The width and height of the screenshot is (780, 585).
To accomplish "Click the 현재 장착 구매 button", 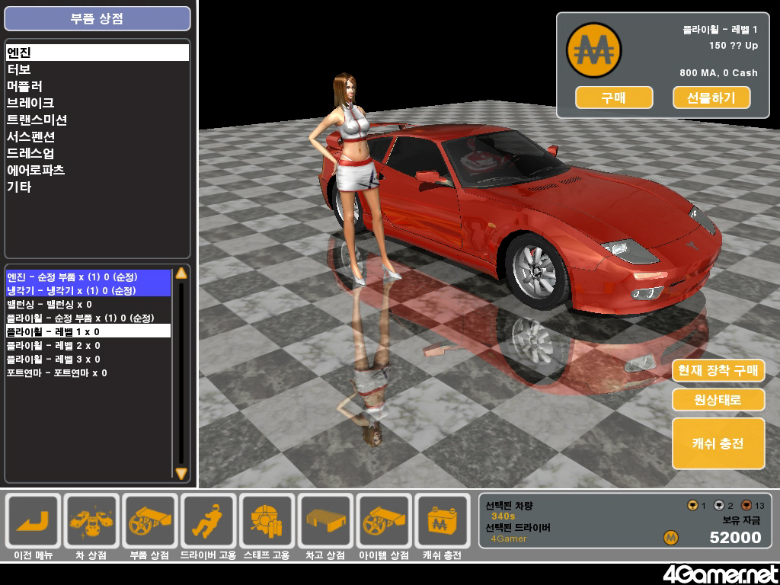I will pyautogui.click(x=718, y=371).
